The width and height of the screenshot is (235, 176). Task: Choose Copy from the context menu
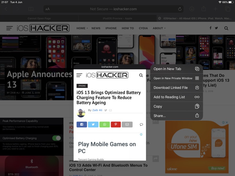[177, 106]
